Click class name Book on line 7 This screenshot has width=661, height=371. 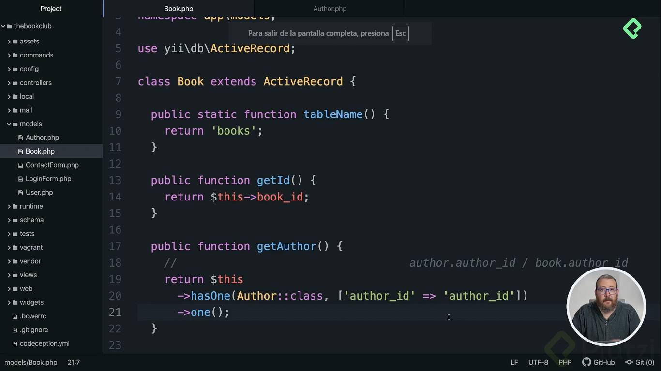[191, 82]
